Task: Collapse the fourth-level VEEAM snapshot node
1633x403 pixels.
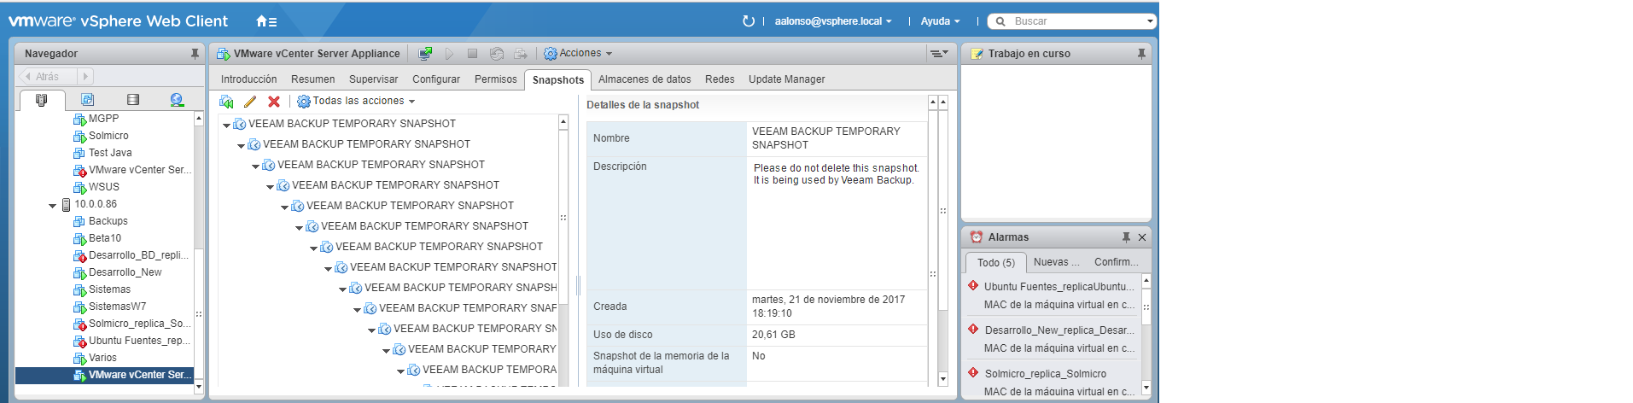Action: (270, 186)
